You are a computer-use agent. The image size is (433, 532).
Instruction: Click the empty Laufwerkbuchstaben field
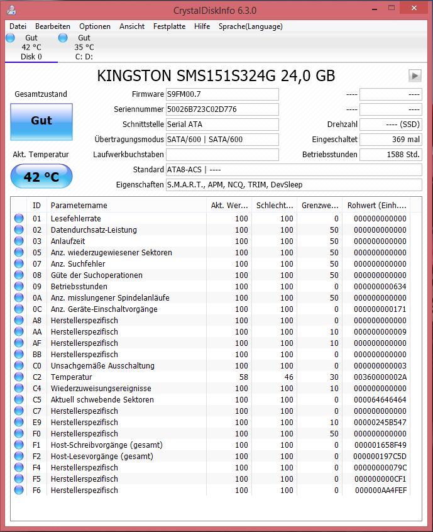point(222,154)
